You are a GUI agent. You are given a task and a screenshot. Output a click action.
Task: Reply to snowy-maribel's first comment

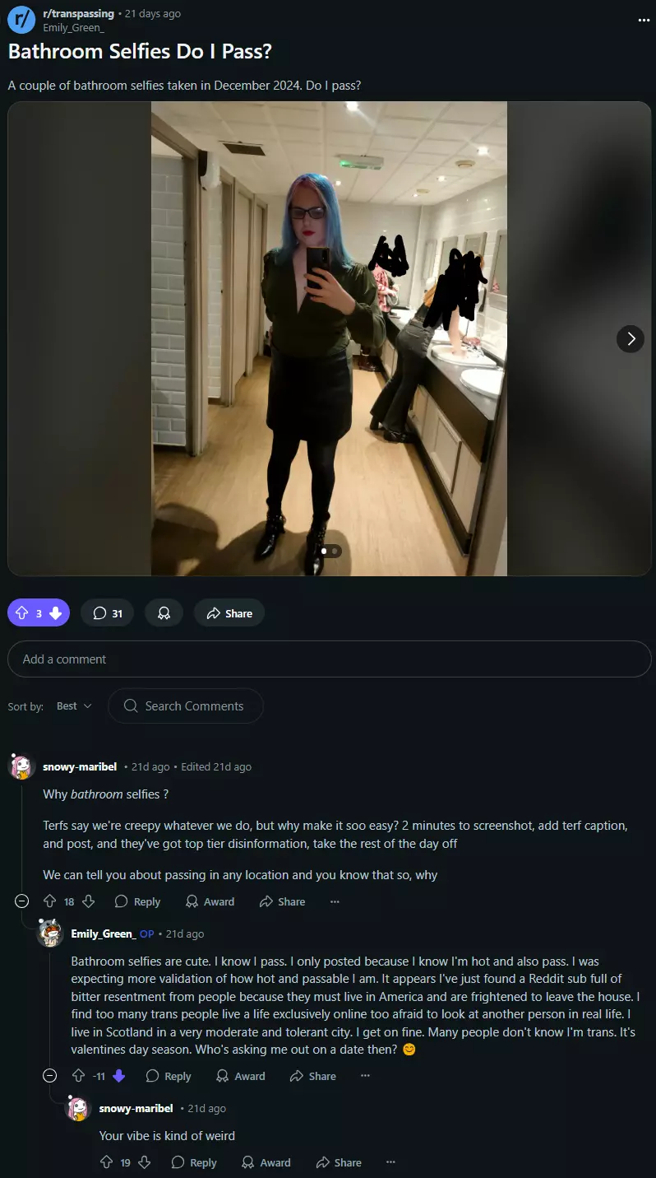coord(137,901)
